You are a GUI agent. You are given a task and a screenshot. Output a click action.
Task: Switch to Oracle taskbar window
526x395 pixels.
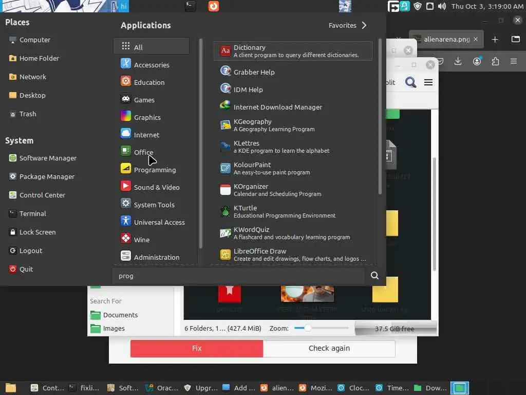(162, 388)
